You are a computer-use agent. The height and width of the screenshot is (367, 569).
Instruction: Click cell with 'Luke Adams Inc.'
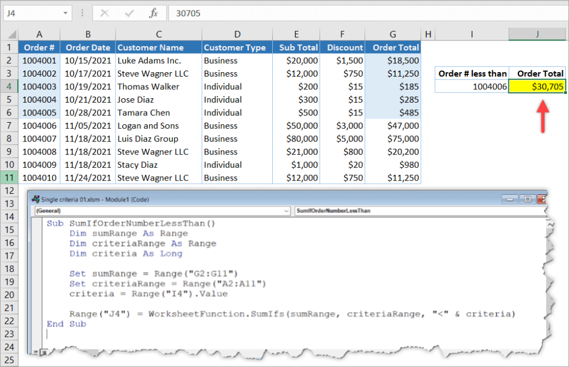pos(158,61)
